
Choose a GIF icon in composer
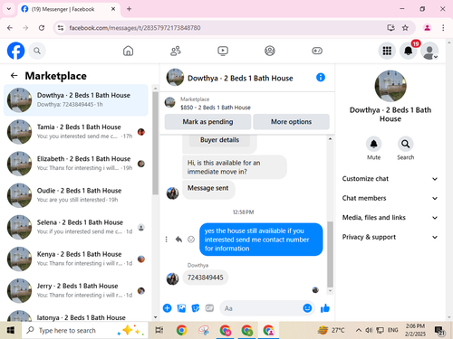point(209,308)
